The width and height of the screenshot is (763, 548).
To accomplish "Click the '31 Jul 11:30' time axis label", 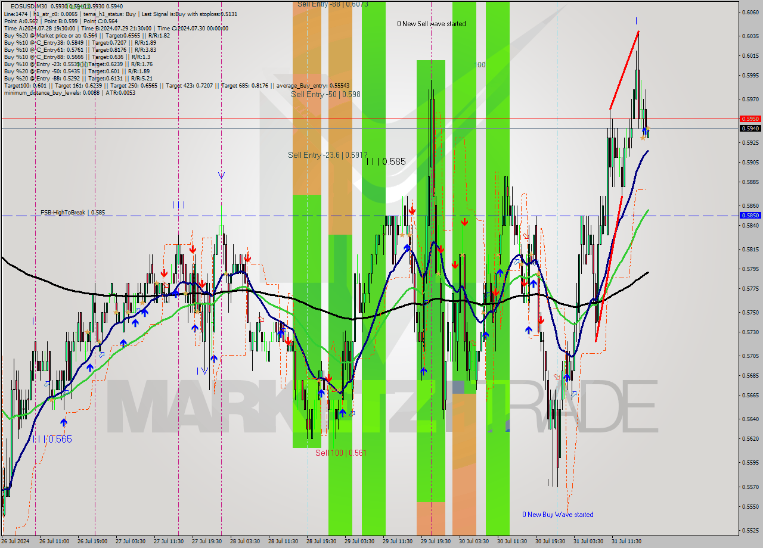I will (626, 541).
